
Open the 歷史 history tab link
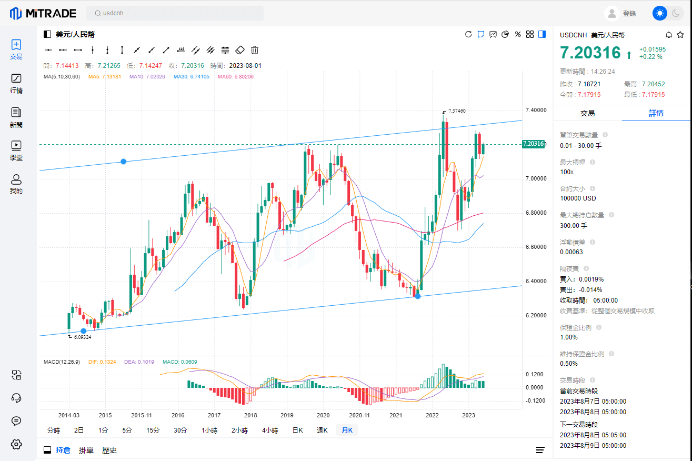(x=109, y=450)
